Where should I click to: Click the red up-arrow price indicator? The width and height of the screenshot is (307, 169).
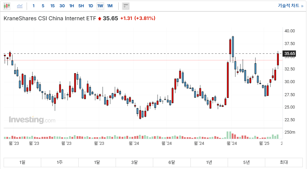tap(100, 18)
